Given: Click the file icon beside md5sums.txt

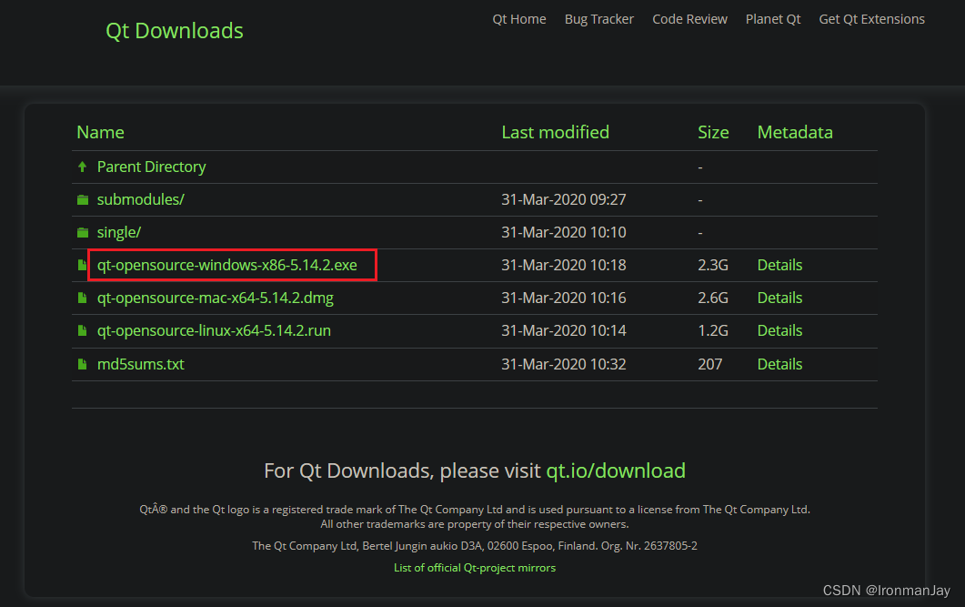Looking at the screenshot, I should tap(83, 364).
